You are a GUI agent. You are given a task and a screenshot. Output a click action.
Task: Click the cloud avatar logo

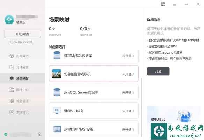click(x=9, y=20)
